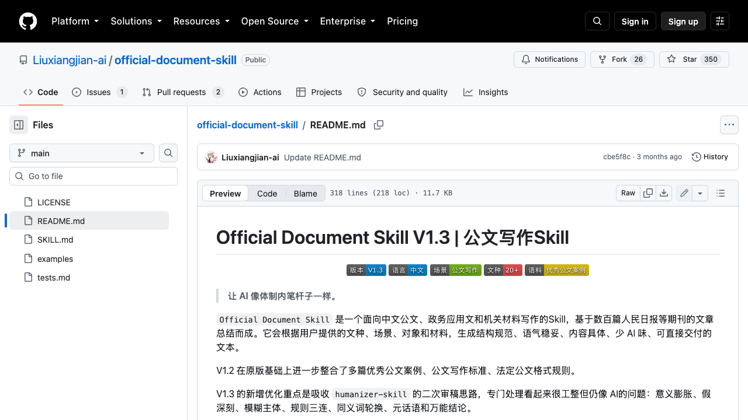Switch to the Code view toggle
The width and height of the screenshot is (748, 420).
tap(267, 194)
